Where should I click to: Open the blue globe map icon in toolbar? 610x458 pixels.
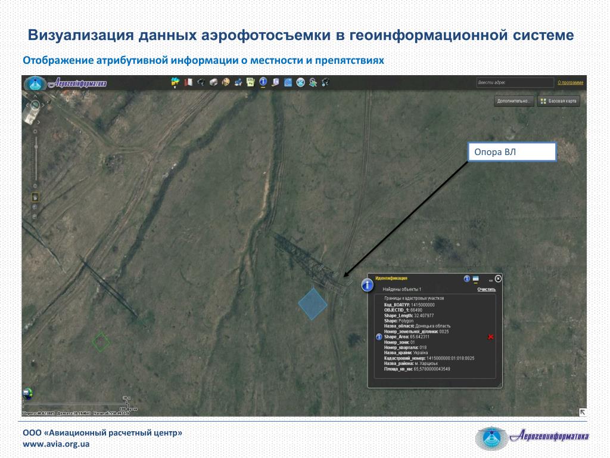(x=288, y=82)
